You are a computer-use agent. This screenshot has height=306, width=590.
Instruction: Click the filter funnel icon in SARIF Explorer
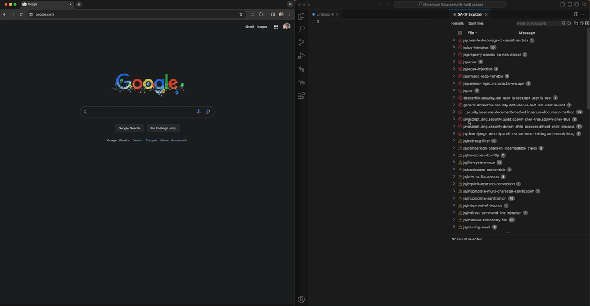563,23
